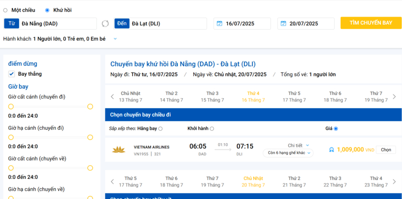Open calendar icon for 20/07/2025 return date
Image resolution: width=402 pixels, height=199 pixels.
click(x=283, y=24)
